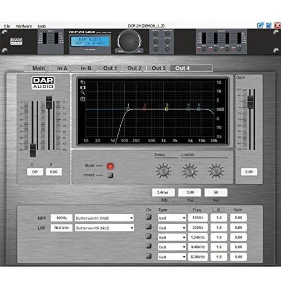The width and height of the screenshot is (281, 281).
Task: Click the info icon beside the EQ graph
Action: pos(83,99)
